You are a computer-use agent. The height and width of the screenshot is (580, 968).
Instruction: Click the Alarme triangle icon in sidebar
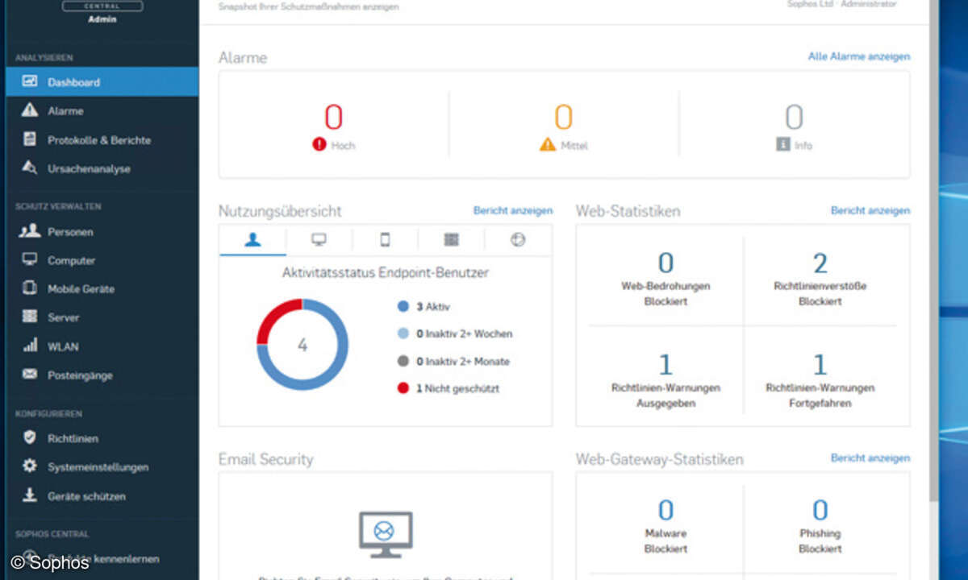(x=30, y=110)
